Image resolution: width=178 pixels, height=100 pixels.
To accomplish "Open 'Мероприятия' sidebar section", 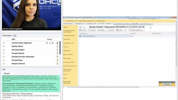I will (x=67, y=51).
